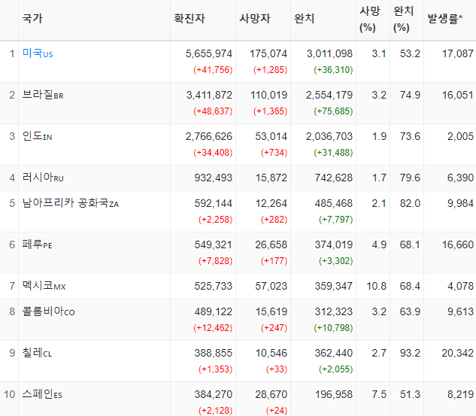476x416 pixels.
Task: Select the 칠레 CL country name
Action: (37, 353)
